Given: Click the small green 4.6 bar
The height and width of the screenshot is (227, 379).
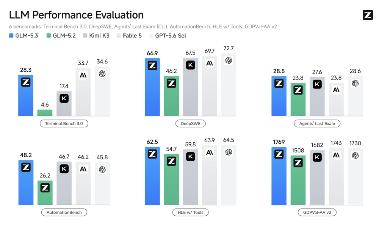Looking at the screenshot, I should tap(45, 113).
